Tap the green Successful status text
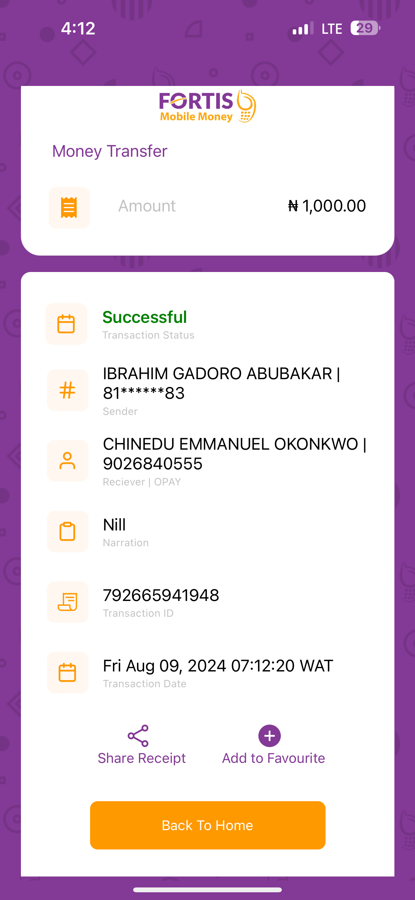415x900 pixels. [145, 317]
